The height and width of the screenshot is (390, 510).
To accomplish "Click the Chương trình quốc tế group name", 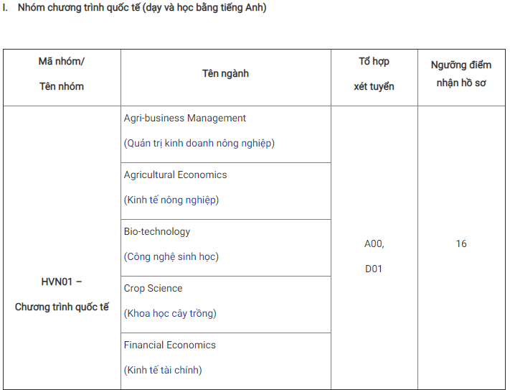I will (x=62, y=307).
